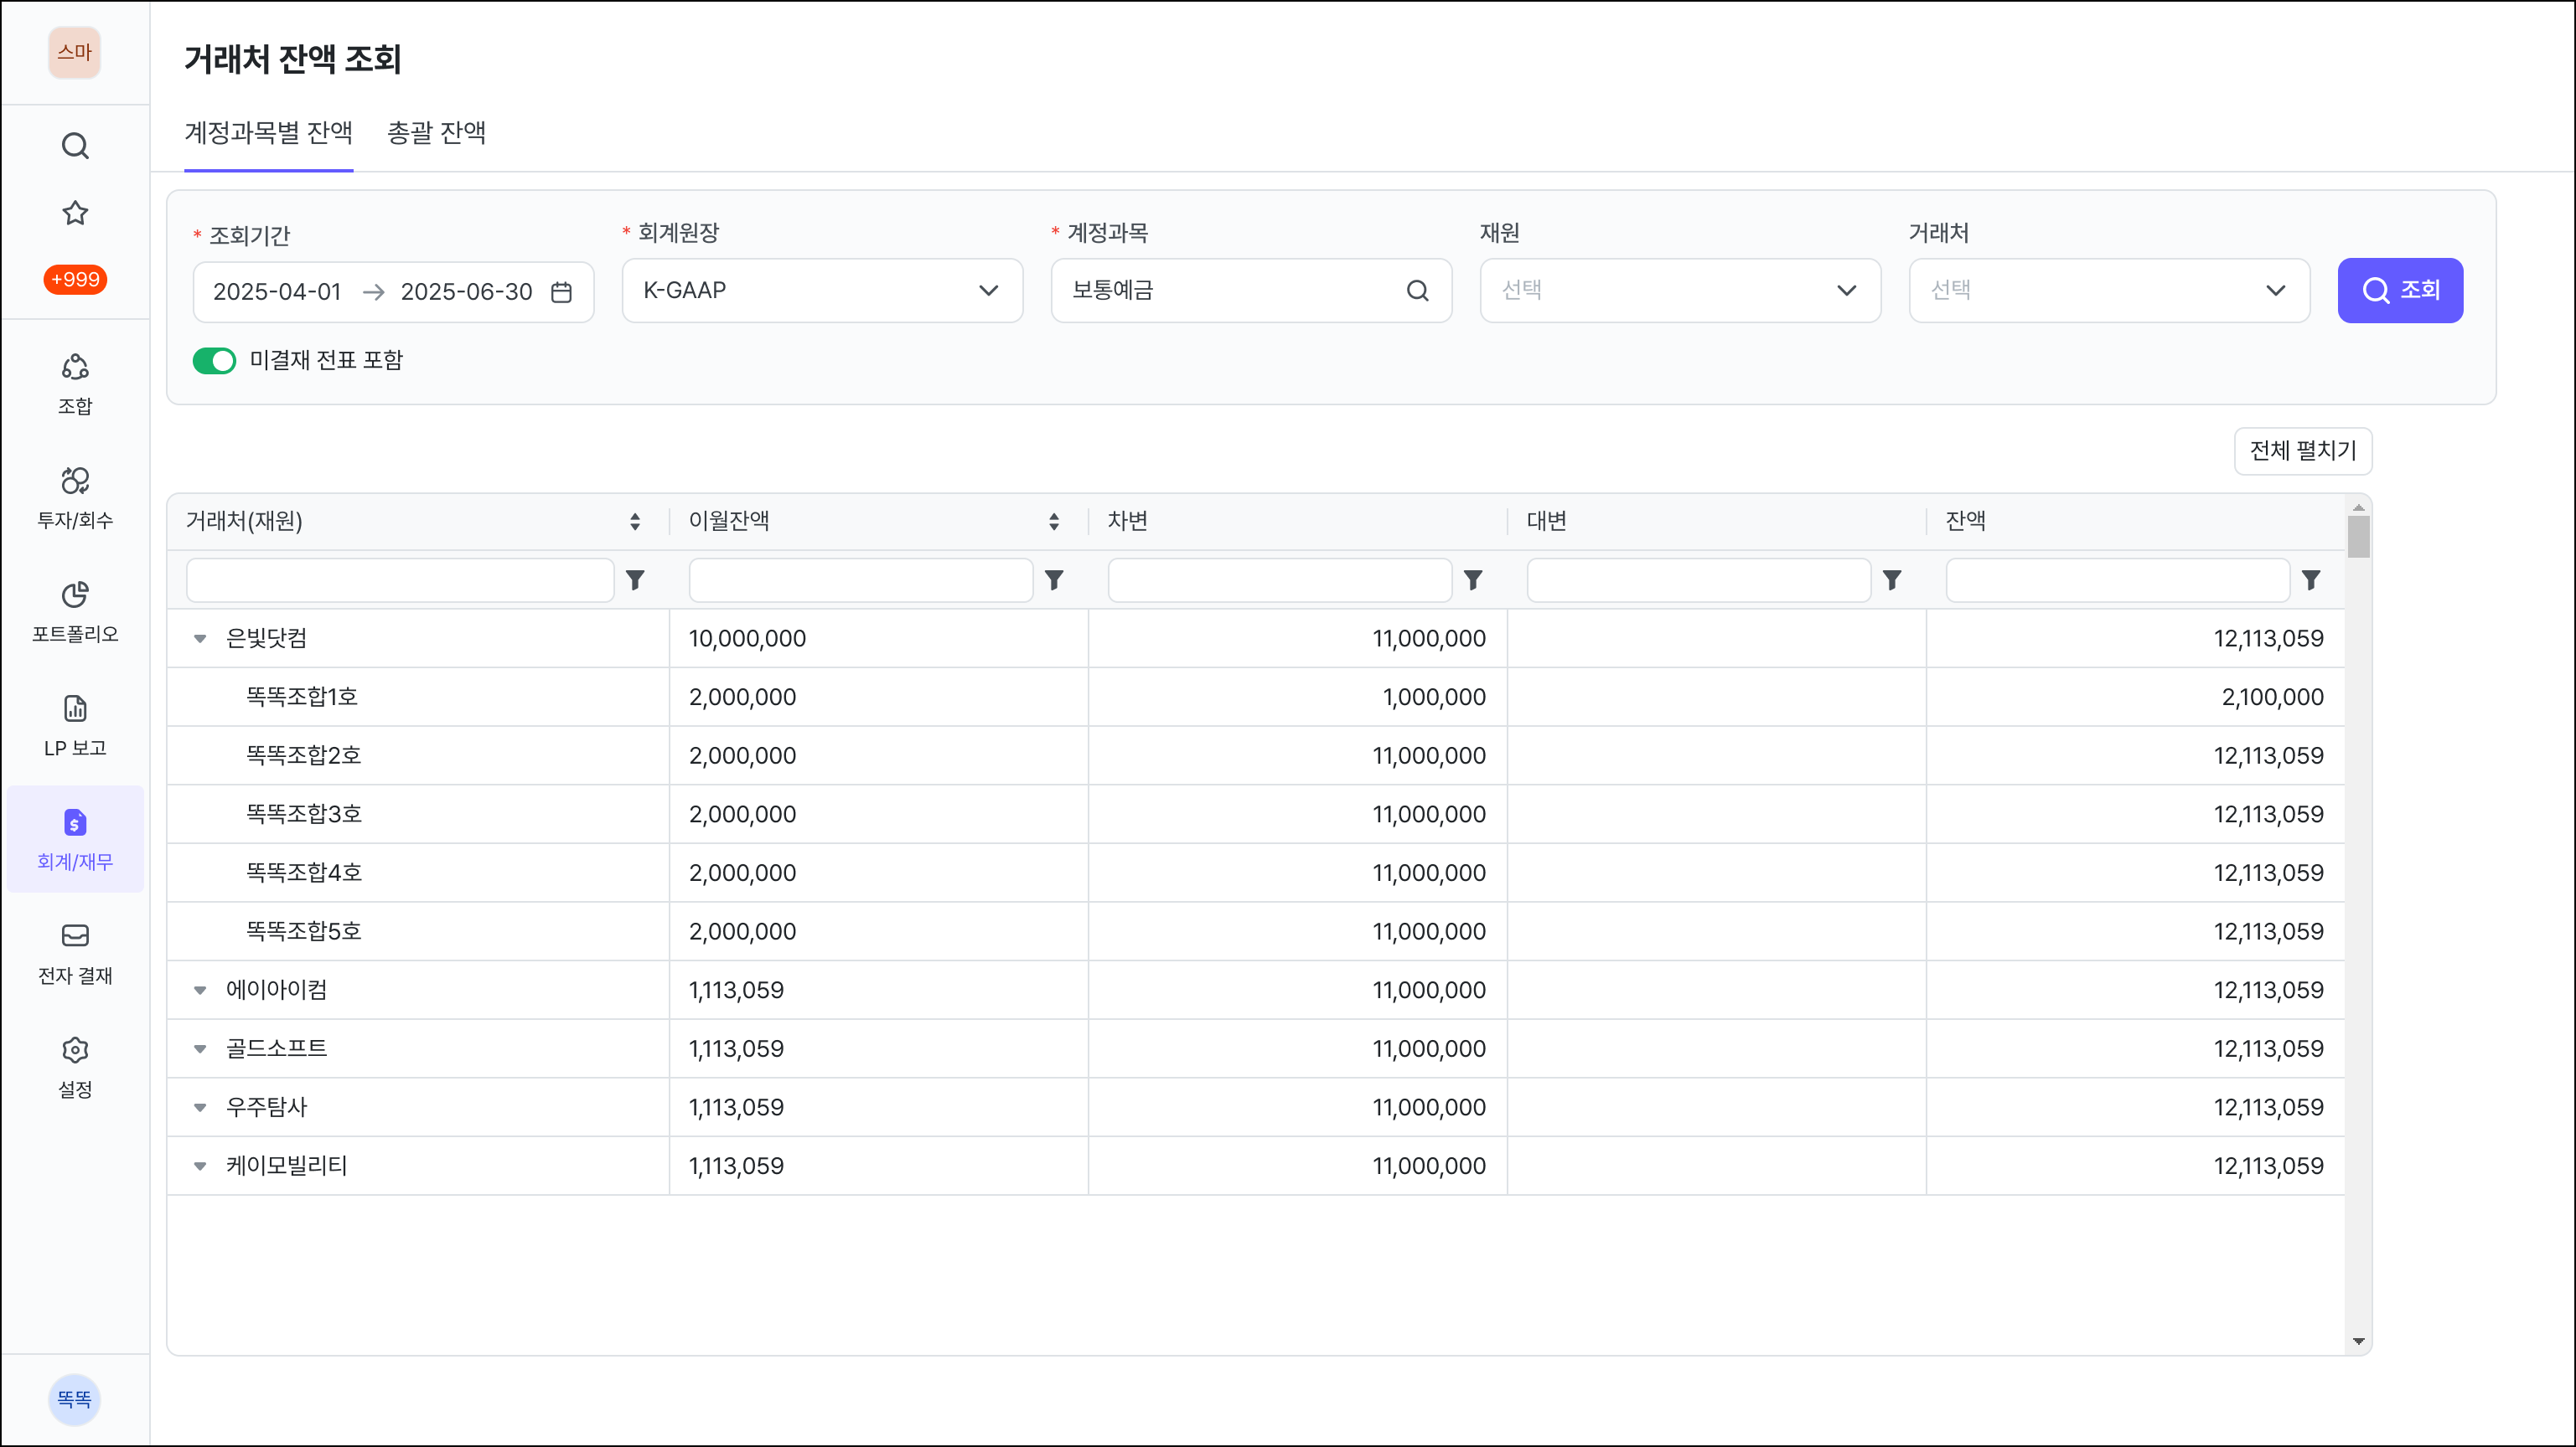Open the 설정 gear icon
This screenshot has width=2576, height=1447.
[75, 1050]
